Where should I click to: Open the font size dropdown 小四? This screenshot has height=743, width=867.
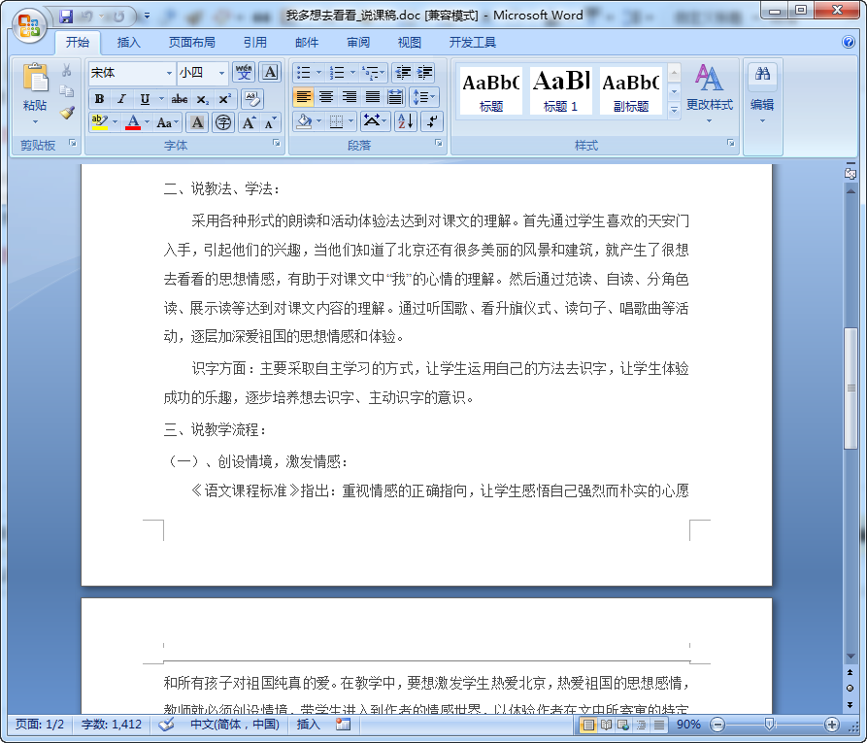pos(221,73)
